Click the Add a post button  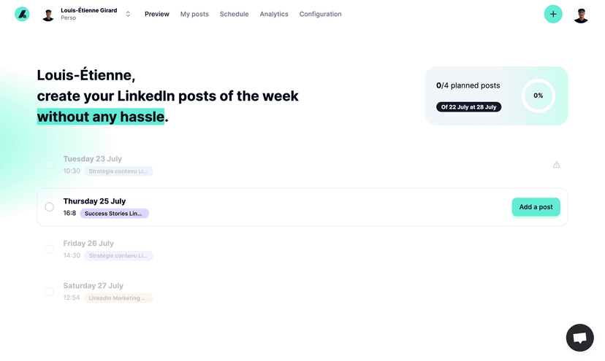[536, 207]
